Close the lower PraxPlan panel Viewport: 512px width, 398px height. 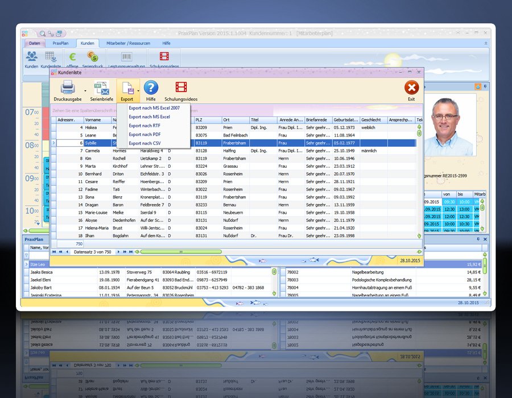click(x=485, y=239)
